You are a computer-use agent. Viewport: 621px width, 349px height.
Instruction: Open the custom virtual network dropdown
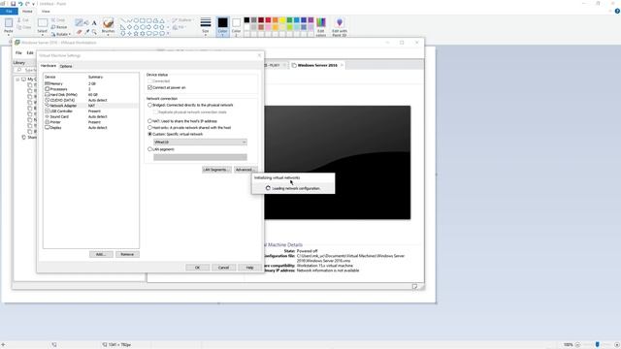(x=200, y=143)
